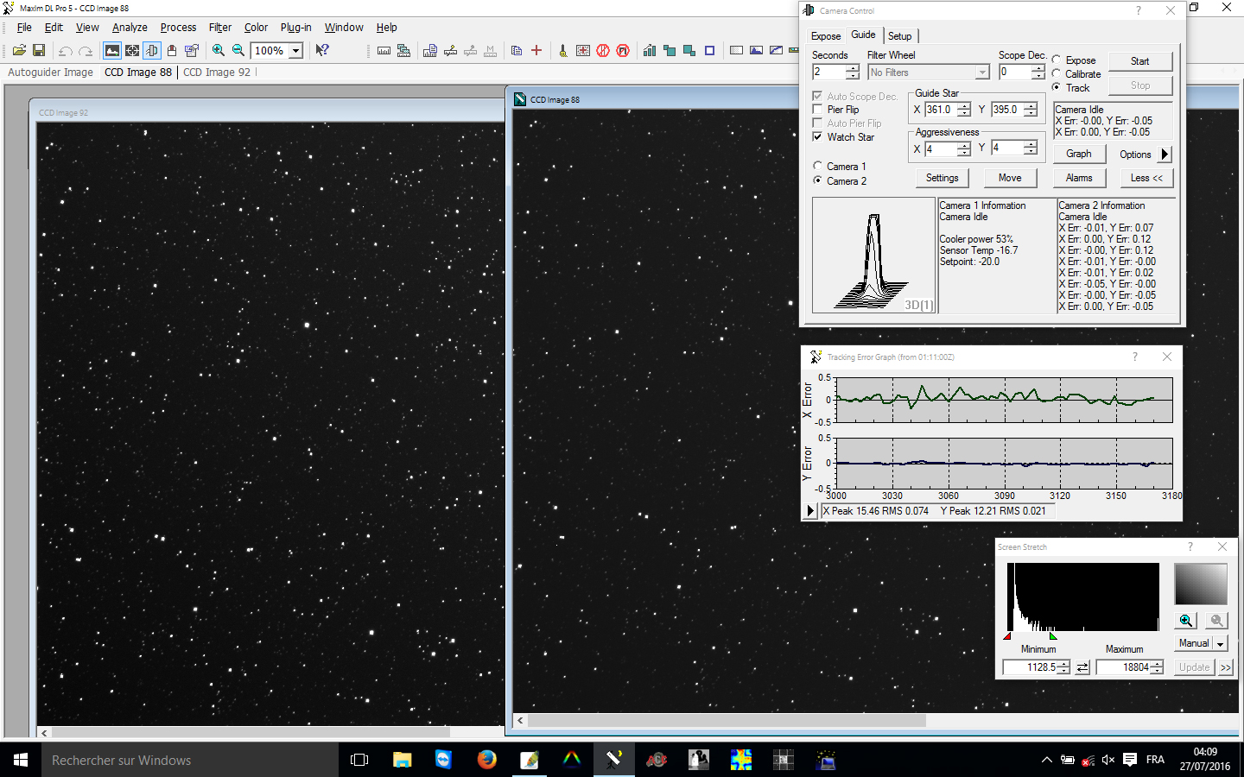Click the bar chart icon in toolbar

650,51
